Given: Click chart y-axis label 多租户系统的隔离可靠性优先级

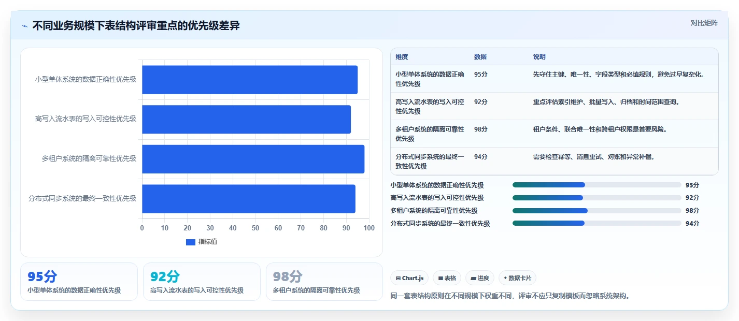Looking at the screenshot, I should (x=89, y=159).
